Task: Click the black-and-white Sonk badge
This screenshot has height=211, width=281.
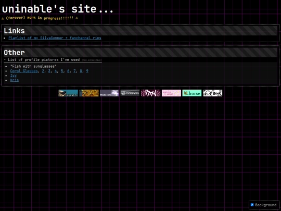Action: pos(212,93)
